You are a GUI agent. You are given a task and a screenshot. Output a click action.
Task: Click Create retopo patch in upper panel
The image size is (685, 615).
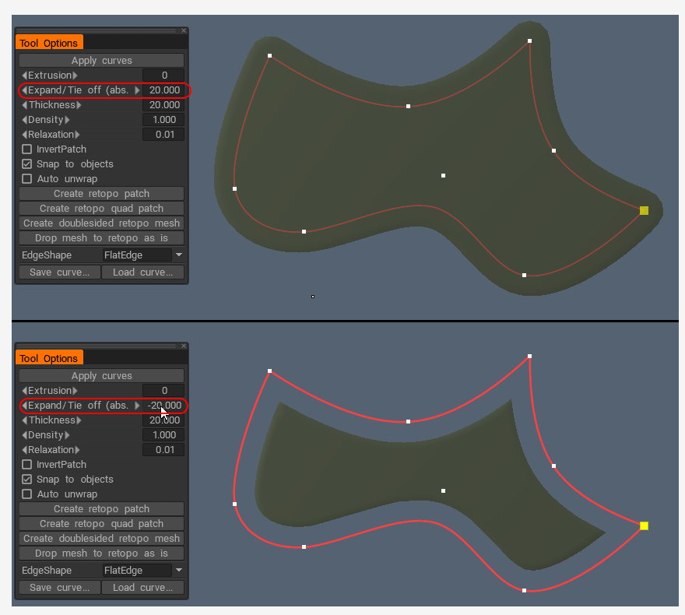pyautogui.click(x=101, y=194)
